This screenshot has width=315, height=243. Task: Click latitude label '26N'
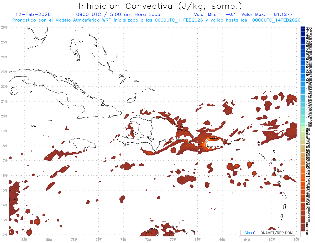tap(4, 27)
